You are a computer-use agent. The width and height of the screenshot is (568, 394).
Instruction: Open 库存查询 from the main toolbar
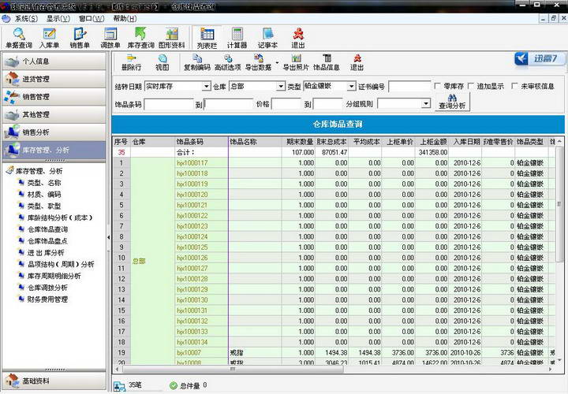(140, 38)
